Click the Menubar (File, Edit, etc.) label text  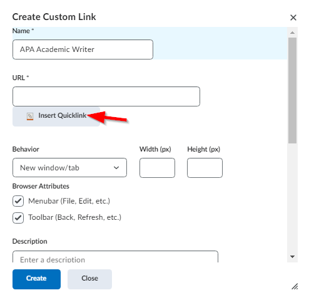[x=69, y=201]
